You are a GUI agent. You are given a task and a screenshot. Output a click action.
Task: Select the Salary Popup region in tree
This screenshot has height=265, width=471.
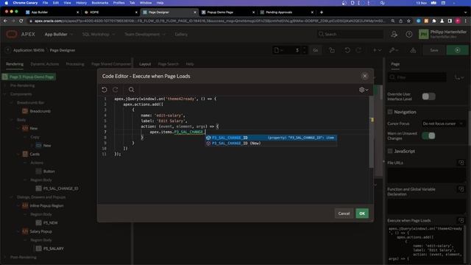click(41, 232)
